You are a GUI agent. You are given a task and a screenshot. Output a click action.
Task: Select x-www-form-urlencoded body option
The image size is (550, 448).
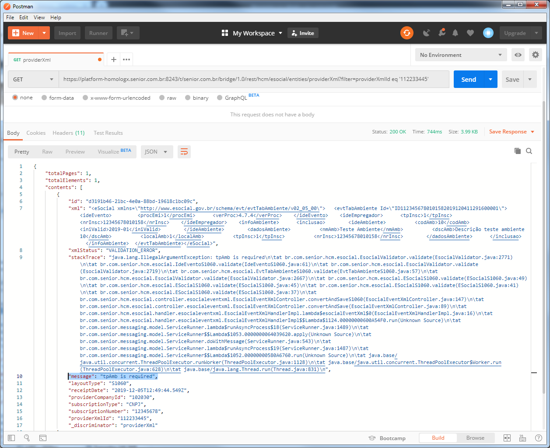(x=116, y=98)
